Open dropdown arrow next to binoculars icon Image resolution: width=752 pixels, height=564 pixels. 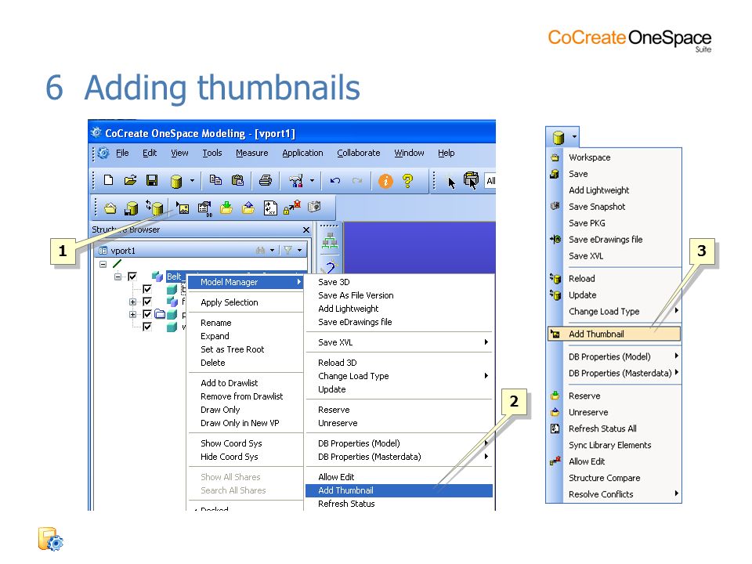tap(272, 251)
